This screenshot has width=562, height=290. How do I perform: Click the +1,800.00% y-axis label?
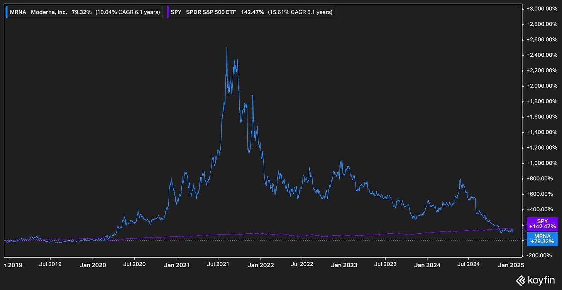(x=542, y=101)
